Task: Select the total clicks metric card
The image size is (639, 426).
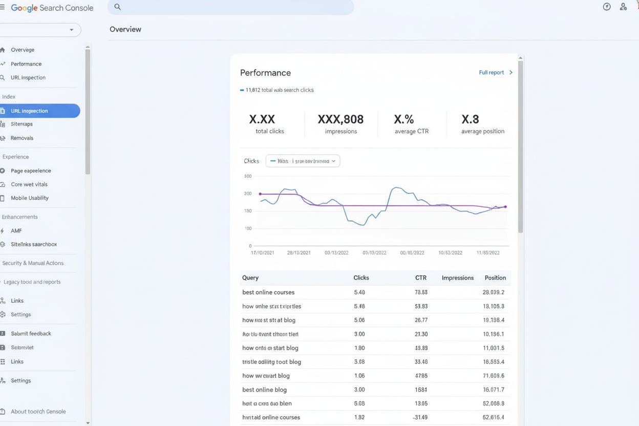Action: 269,123
